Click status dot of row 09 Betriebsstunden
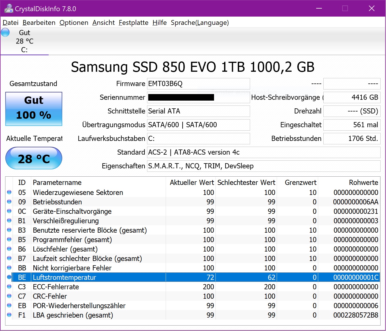Image resolution: width=386 pixels, height=331 pixels. tap(9, 202)
